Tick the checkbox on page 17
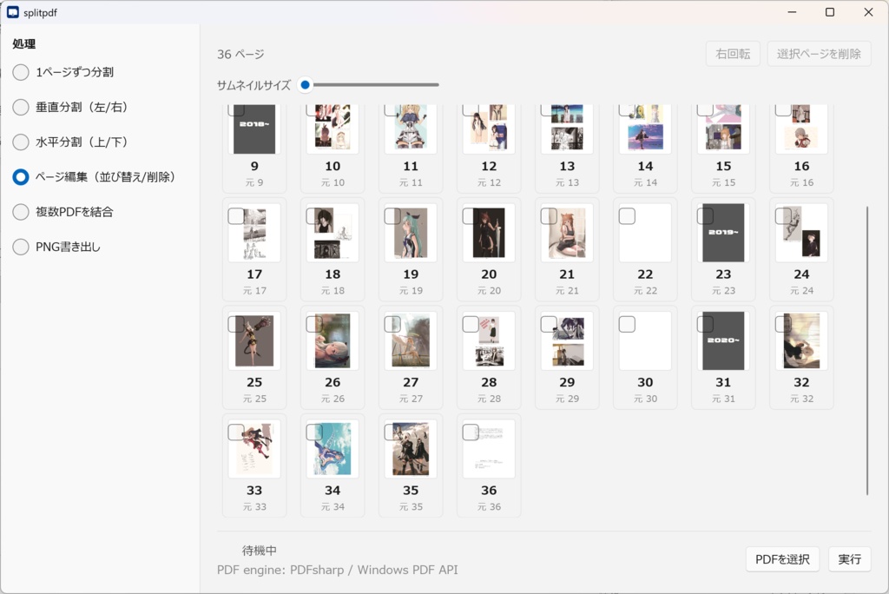The height and width of the screenshot is (594, 889). (x=236, y=216)
